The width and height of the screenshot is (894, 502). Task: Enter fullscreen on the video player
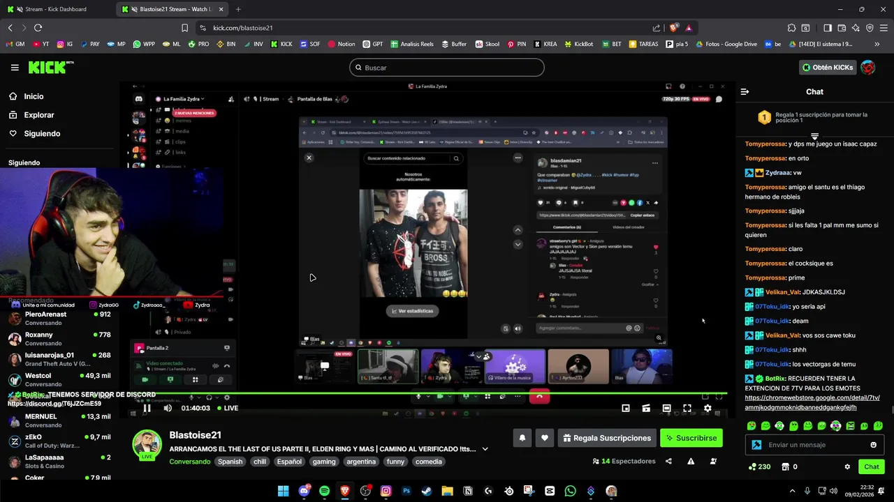coord(687,408)
